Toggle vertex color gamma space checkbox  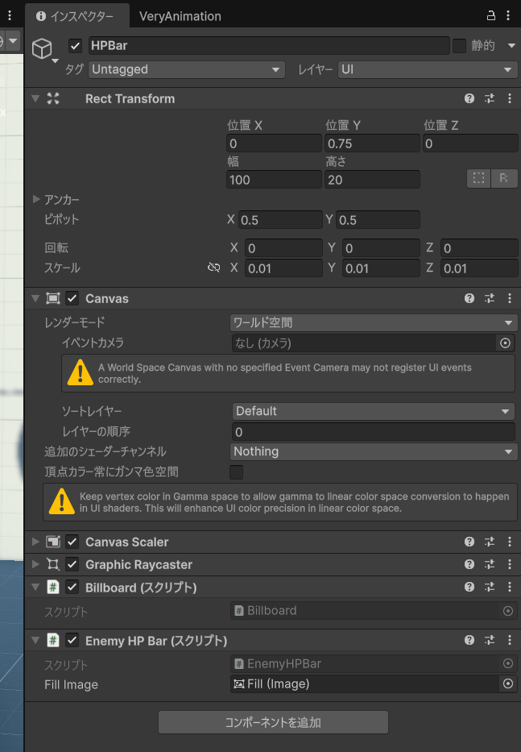pos(237,472)
